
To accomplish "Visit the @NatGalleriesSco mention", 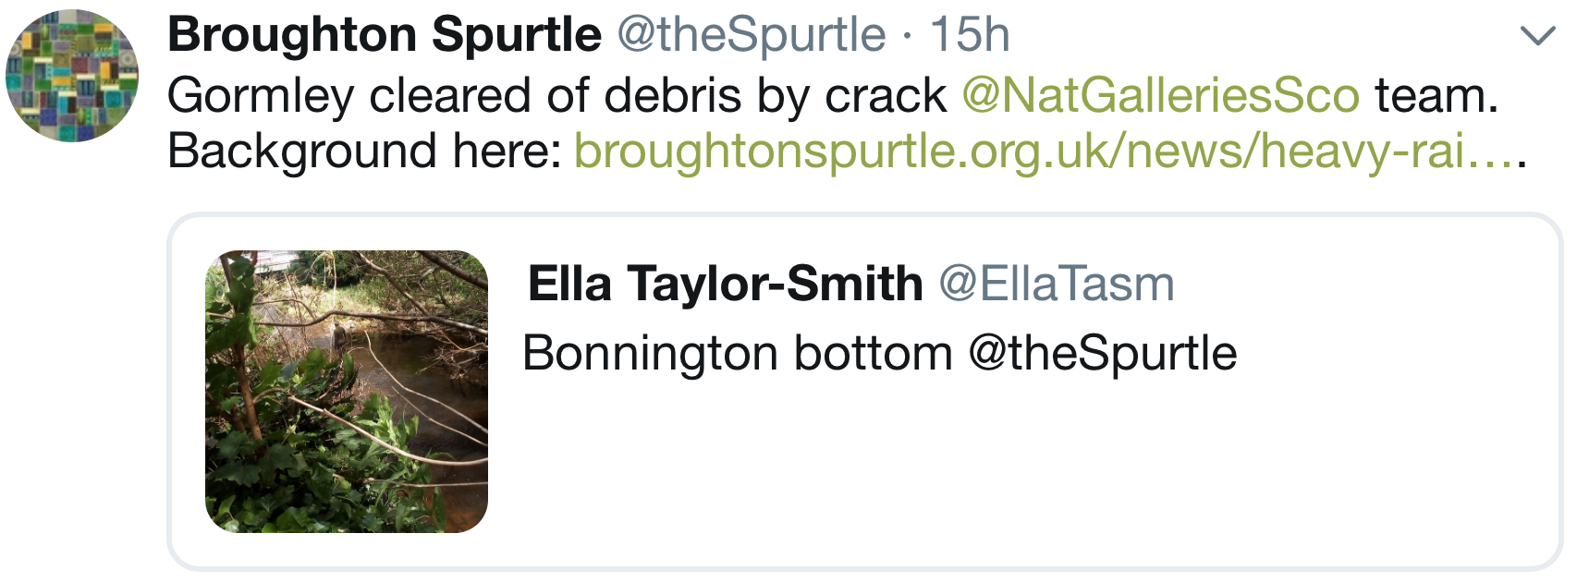I will pos(1161,95).
